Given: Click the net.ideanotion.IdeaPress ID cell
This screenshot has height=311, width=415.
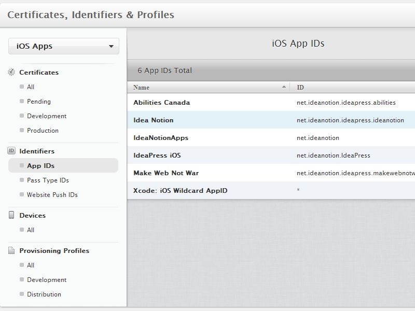Looking at the screenshot, I should [334, 155].
